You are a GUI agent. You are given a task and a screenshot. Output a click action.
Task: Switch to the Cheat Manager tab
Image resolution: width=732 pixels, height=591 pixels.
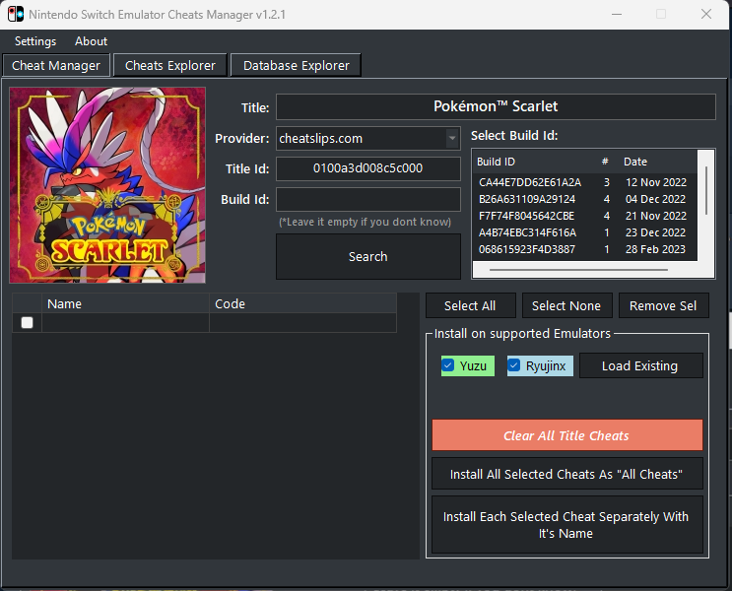(56, 65)
